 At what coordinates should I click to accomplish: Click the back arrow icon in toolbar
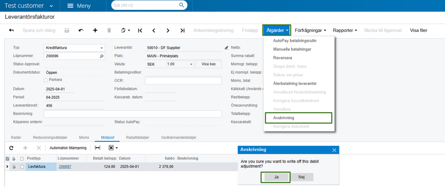click(12, 30)
